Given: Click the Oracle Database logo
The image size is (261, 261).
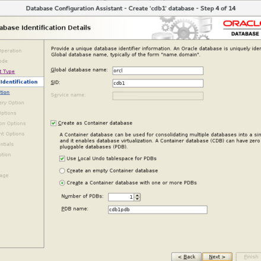Looking at the screenshot, I should tap(242, 28).
